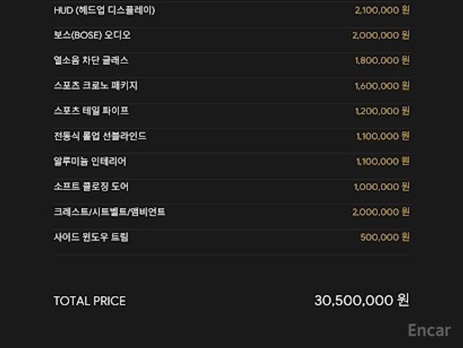463x348 pixels.
Task: Click the 크레스트/시트벨트/앰비언트 item
Action: pos(109,212)
